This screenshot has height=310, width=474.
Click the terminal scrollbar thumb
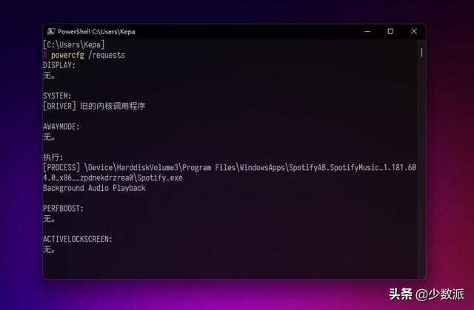click(421, 53)
